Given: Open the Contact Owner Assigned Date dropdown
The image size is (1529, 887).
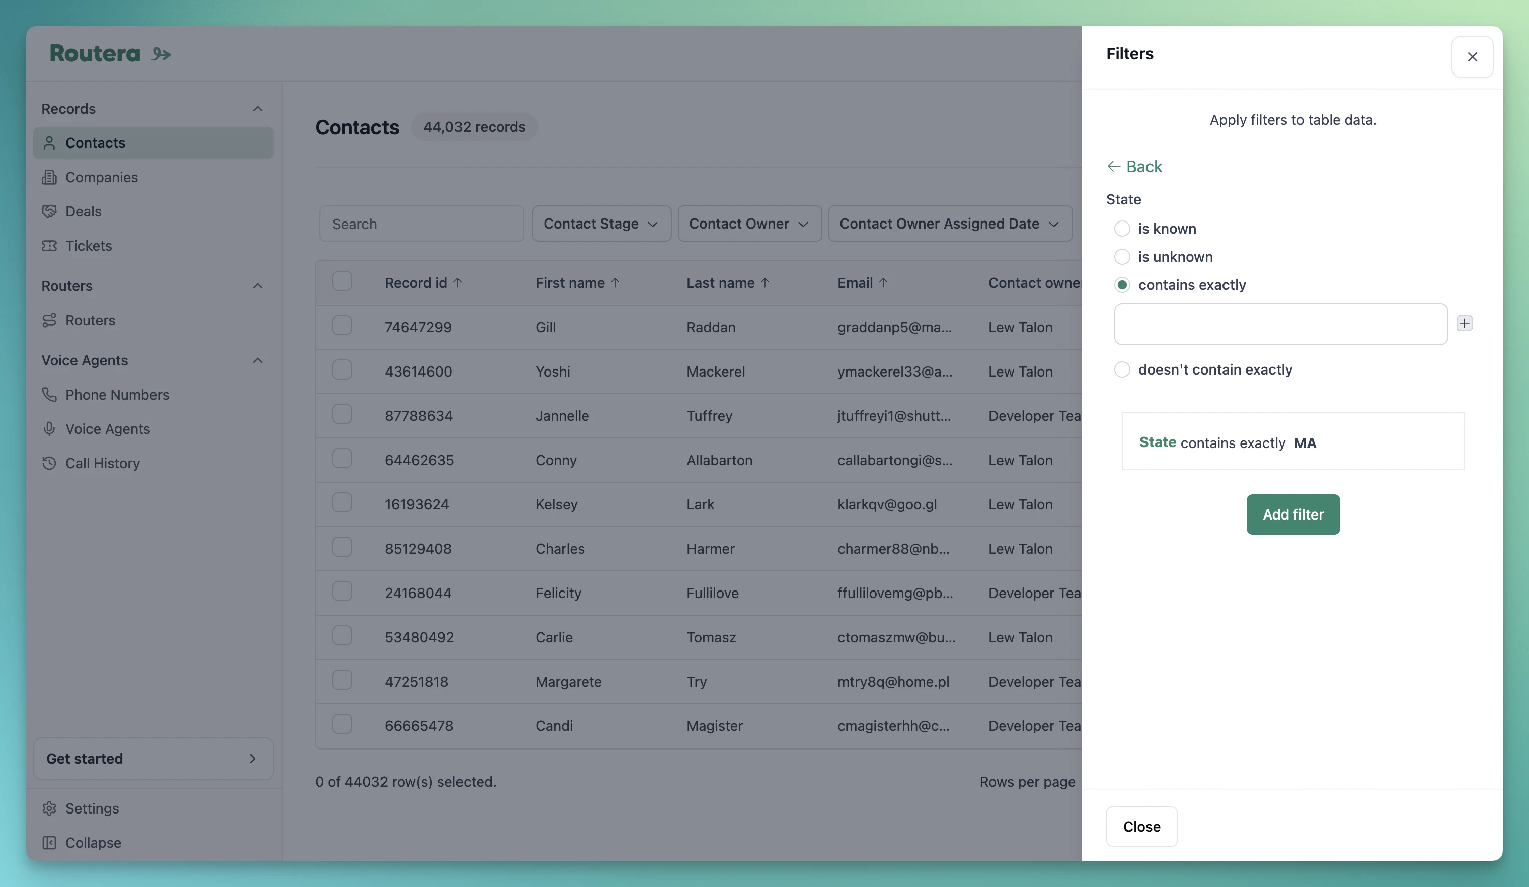Looking at the screenshot, I should (950, 224).
